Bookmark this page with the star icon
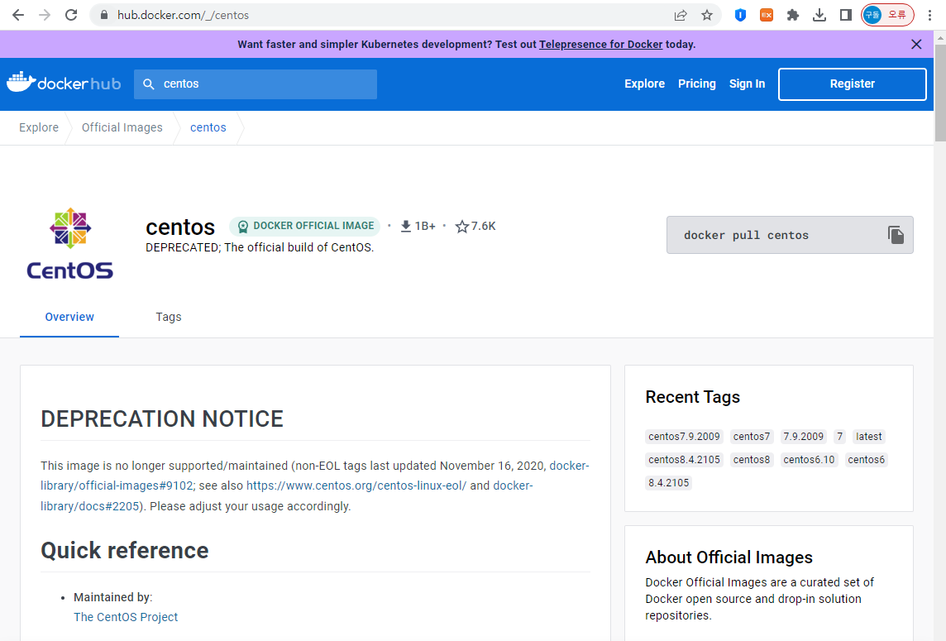This screenshot has height=641, width=946. [x=707, y=15]
